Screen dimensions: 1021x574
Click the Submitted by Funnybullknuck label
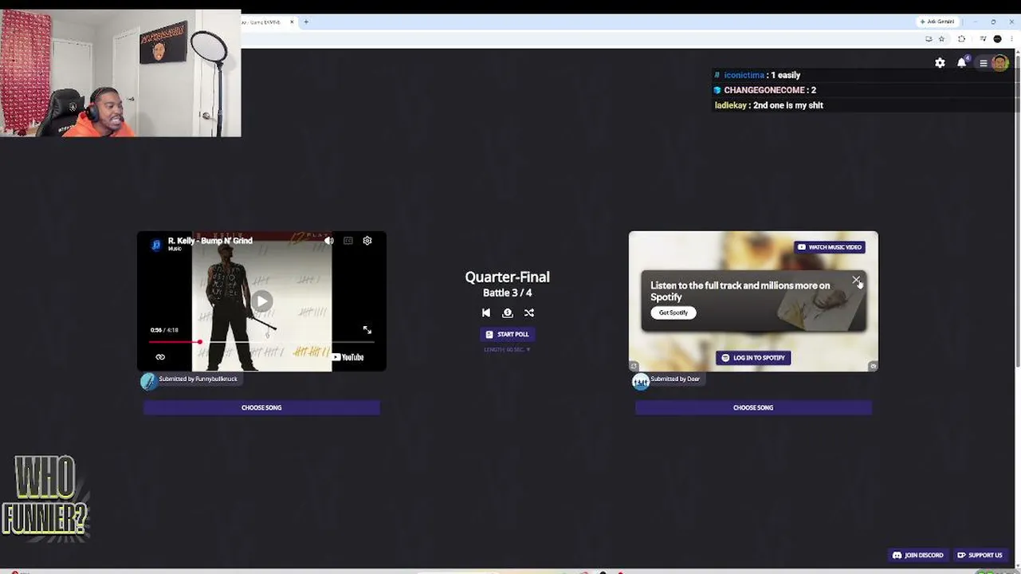(198, 379)
